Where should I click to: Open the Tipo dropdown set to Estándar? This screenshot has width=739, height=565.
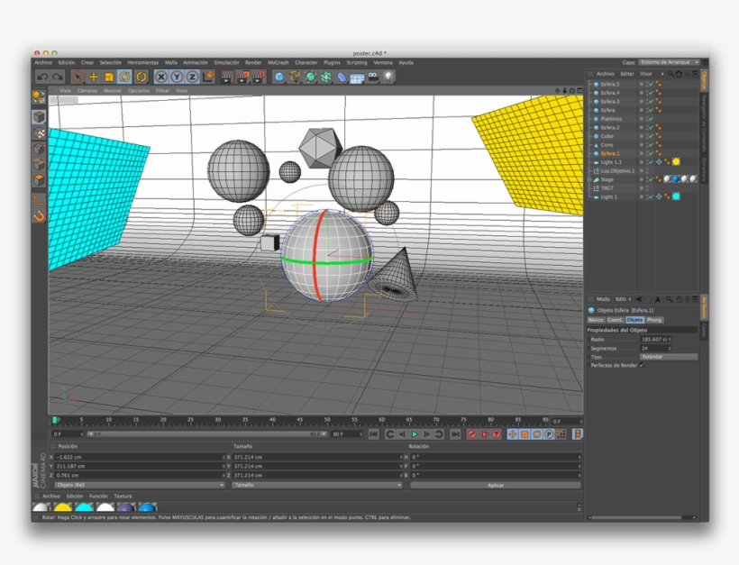click(668, 357)
